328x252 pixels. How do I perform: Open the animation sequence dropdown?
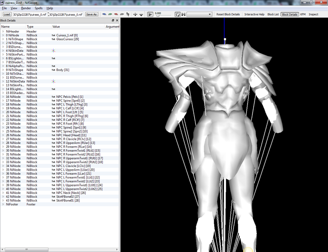[x=199, y=14]
